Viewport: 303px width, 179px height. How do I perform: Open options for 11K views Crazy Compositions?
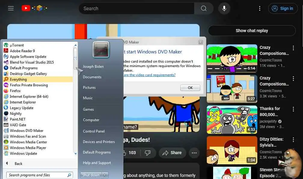tap(293, 48)
